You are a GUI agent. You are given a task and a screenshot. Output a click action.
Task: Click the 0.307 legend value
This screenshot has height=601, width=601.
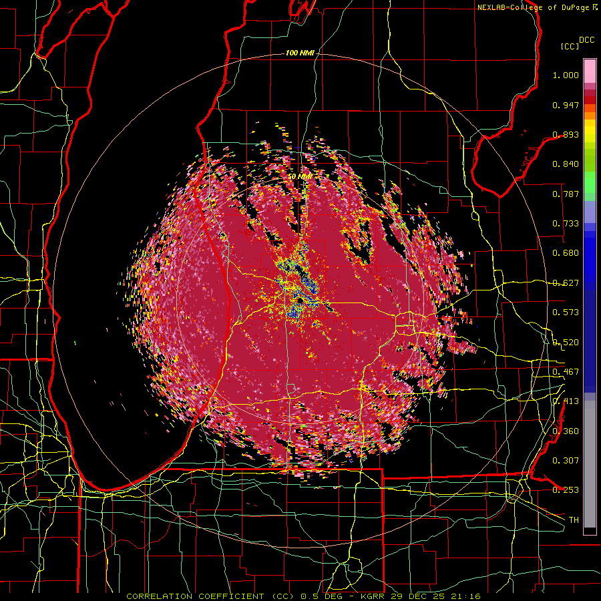(x=566, y=461)
